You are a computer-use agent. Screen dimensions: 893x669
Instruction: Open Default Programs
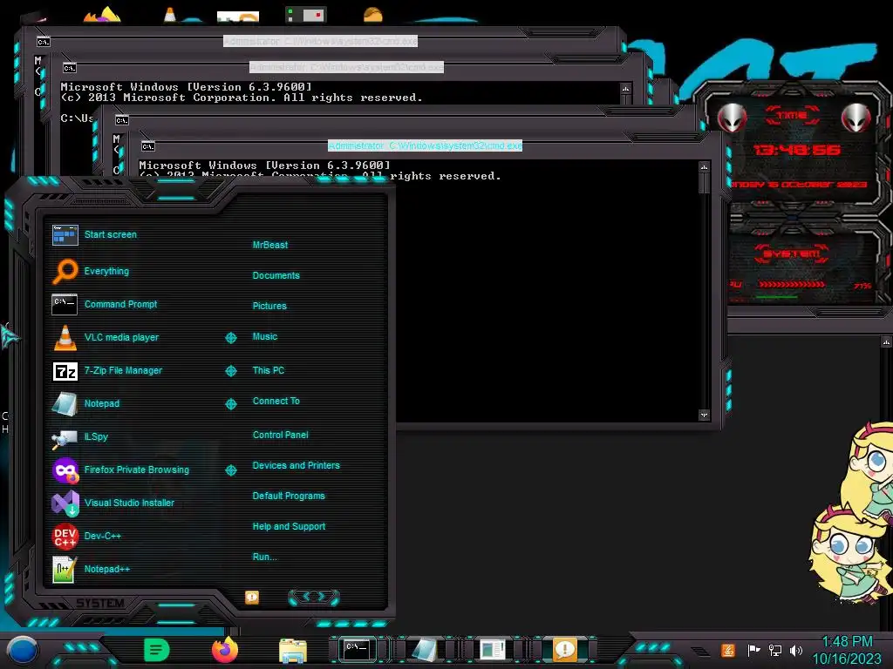[289, 496]
